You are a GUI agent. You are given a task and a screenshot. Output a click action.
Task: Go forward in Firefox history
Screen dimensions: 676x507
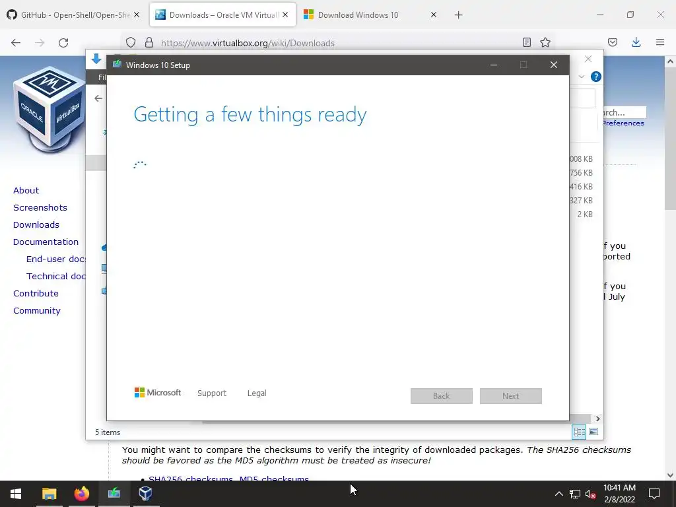(40, 42)
